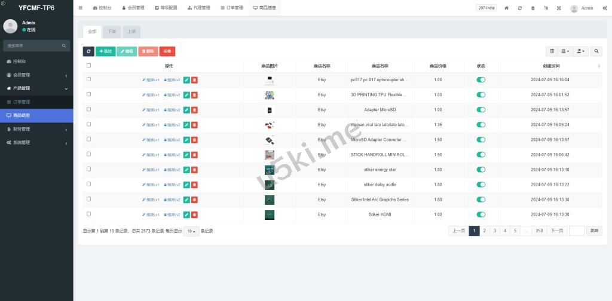
Task: Toggle status switch for Adapter MicroSD
Action: pyautogui.click(x=481, y=110)
